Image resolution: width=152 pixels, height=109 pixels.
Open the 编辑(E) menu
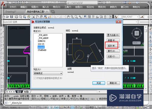(24, 7)
